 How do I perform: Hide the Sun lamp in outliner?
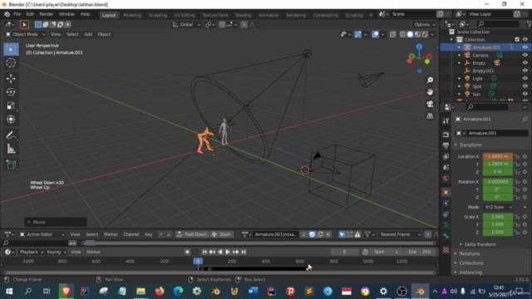coord(525,94)
